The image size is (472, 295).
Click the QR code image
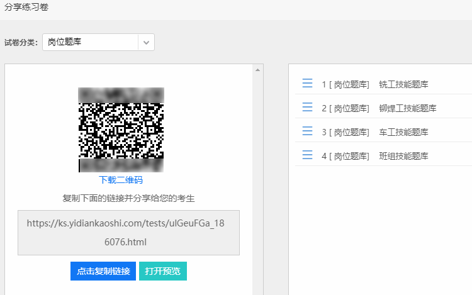[121, 130]
